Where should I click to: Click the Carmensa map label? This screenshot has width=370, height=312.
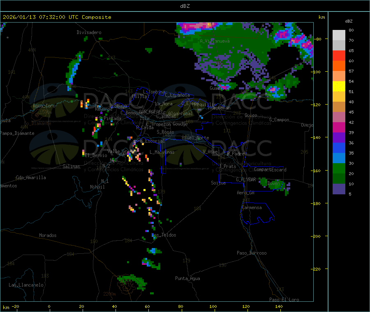tap(252, 207)
